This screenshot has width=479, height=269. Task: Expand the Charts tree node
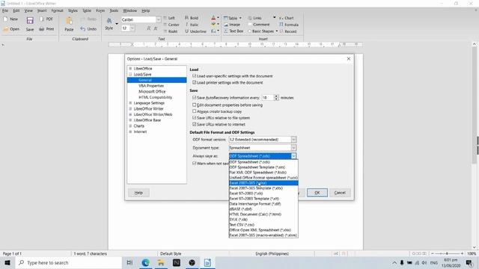click(130, 126)
